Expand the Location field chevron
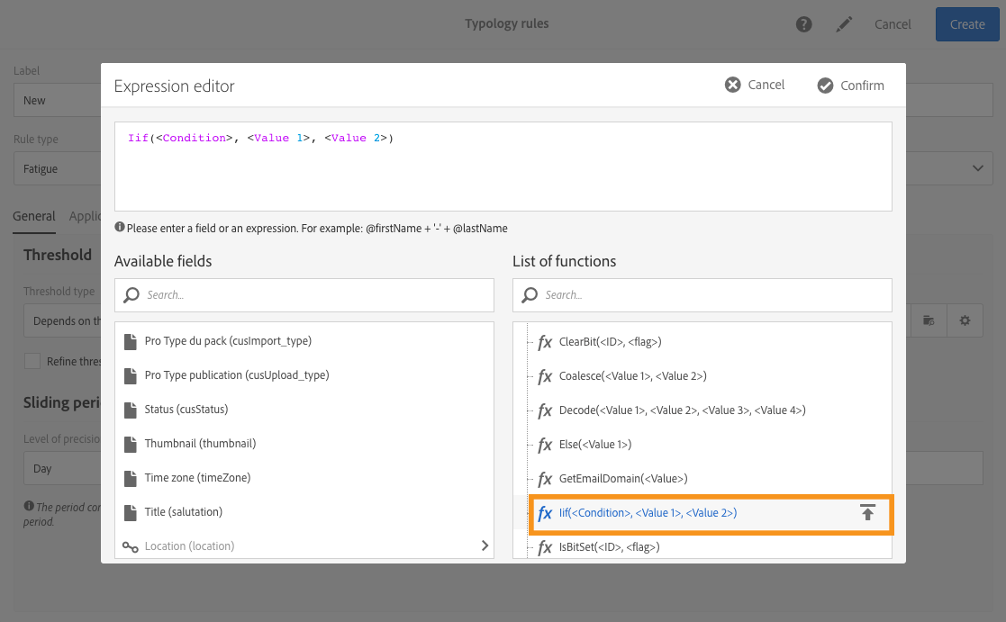Image resolution: width=1006 pixels, height=622 pixels. coord(485,545)
